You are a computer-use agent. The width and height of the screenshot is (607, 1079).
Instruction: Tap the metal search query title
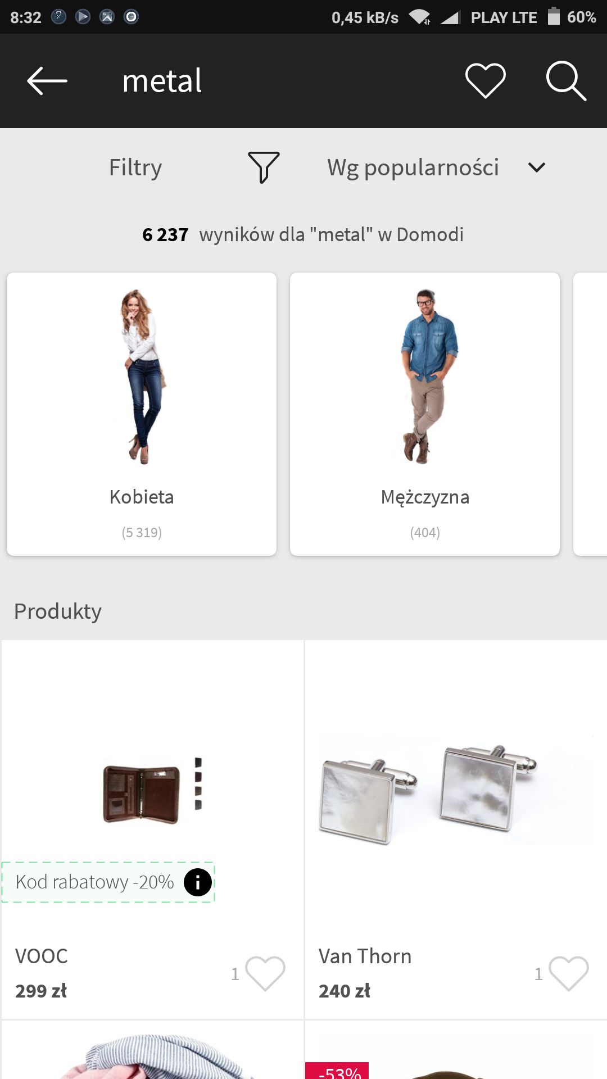pos(162,81)
